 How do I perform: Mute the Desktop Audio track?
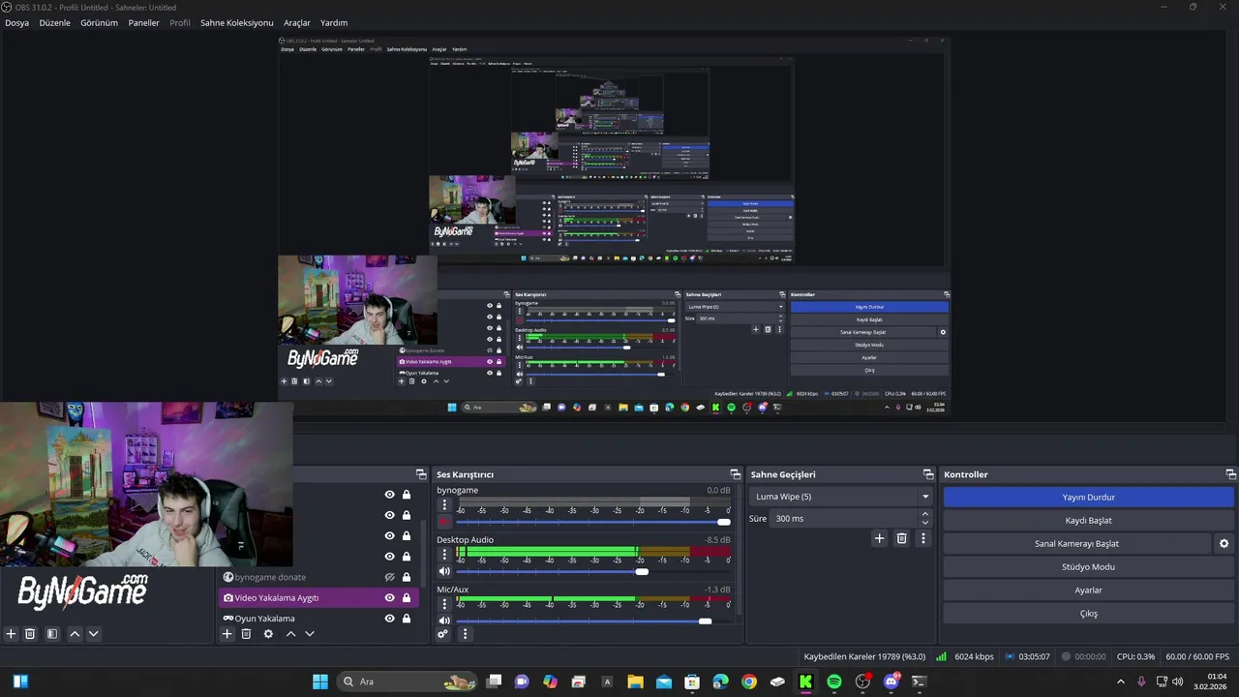(445, 571)
